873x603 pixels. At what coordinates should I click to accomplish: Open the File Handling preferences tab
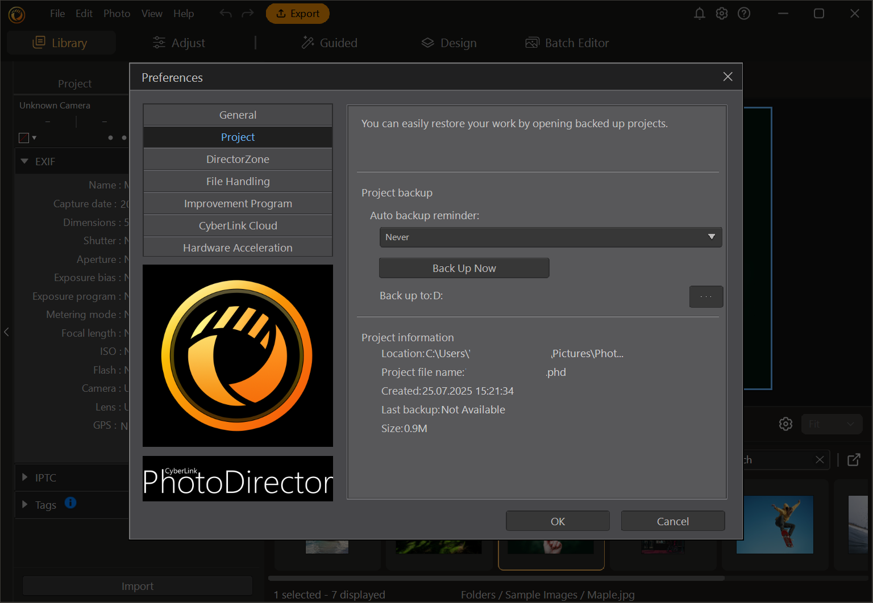(x=238, y=182)
